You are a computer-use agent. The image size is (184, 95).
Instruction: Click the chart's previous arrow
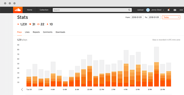click(22, 89)
